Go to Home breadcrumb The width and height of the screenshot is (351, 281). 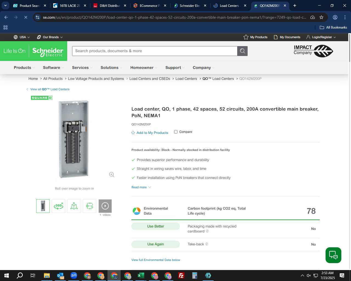click(x=33, y=78)
